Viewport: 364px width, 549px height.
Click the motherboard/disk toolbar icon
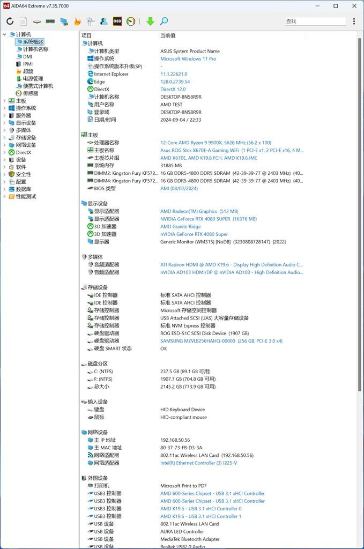[37, 21]
